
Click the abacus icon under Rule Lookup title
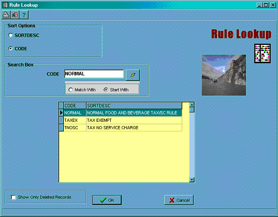(x=263, y=53)
